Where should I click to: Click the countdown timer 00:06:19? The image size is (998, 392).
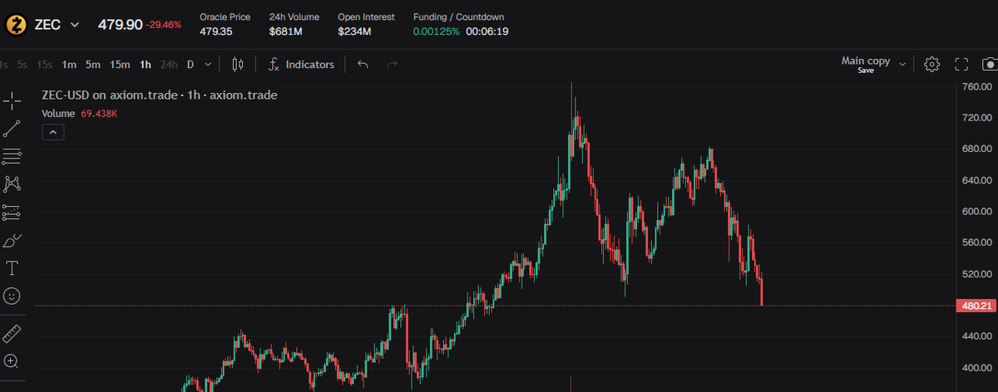487,32
